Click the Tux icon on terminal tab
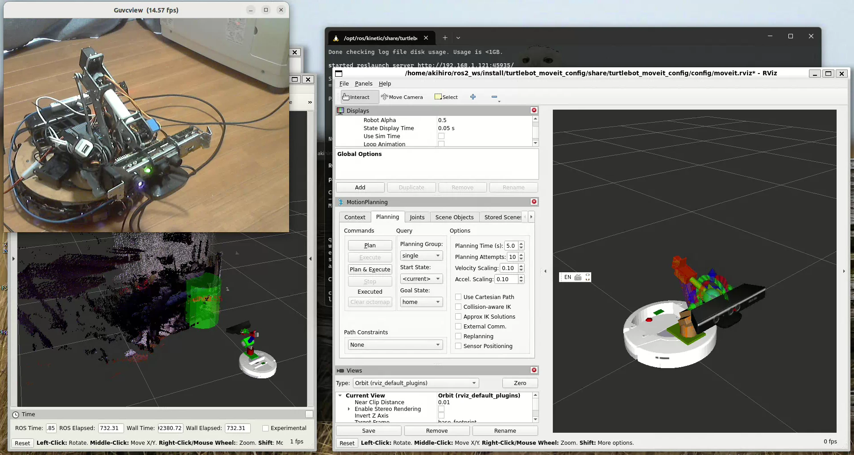This screenshot has width=854, height=455. pos(336,38)
